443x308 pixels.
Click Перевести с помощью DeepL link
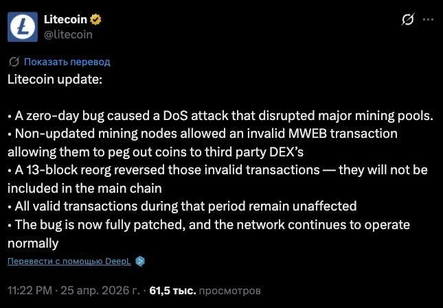click(x=69, y=261)
